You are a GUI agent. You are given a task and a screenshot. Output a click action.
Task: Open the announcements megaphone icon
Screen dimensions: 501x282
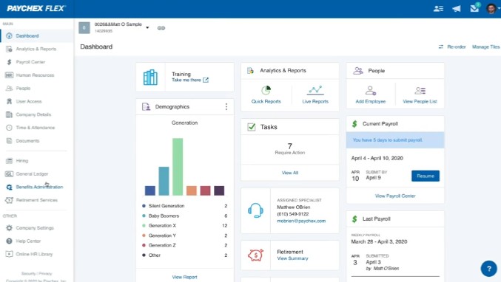(457, 9)
